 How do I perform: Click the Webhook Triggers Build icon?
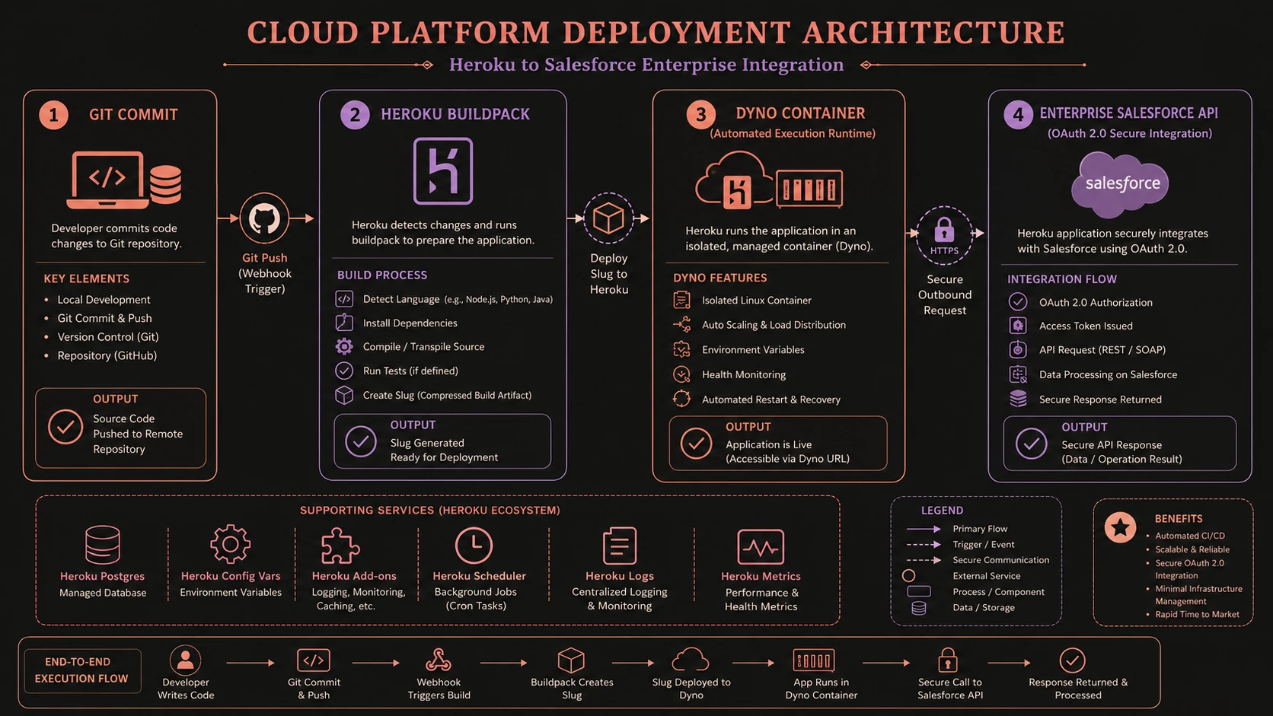(x=438, y=660)
